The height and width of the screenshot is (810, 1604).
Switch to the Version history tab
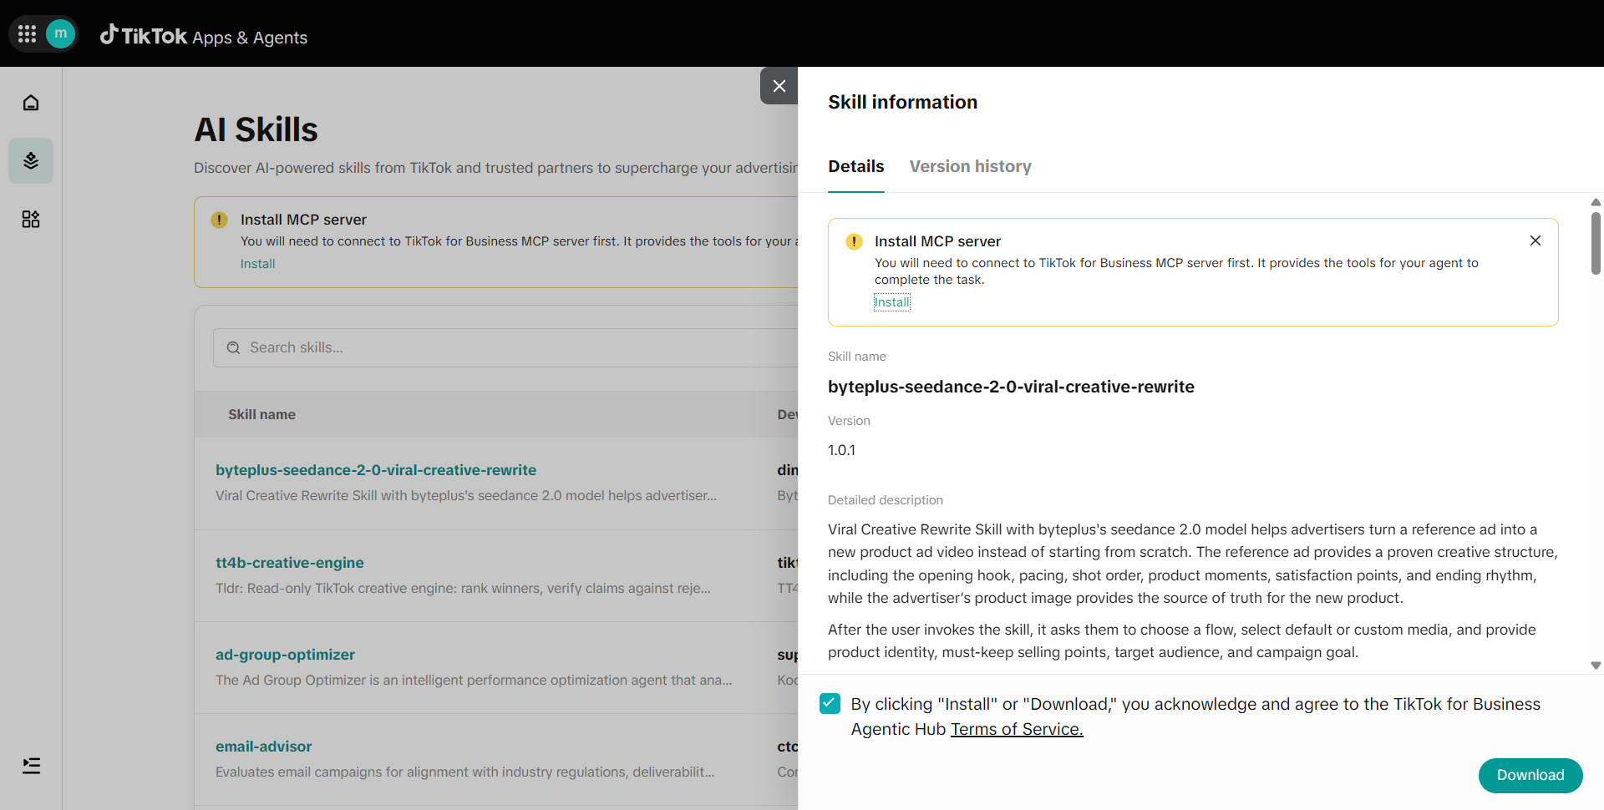[970, 166]
